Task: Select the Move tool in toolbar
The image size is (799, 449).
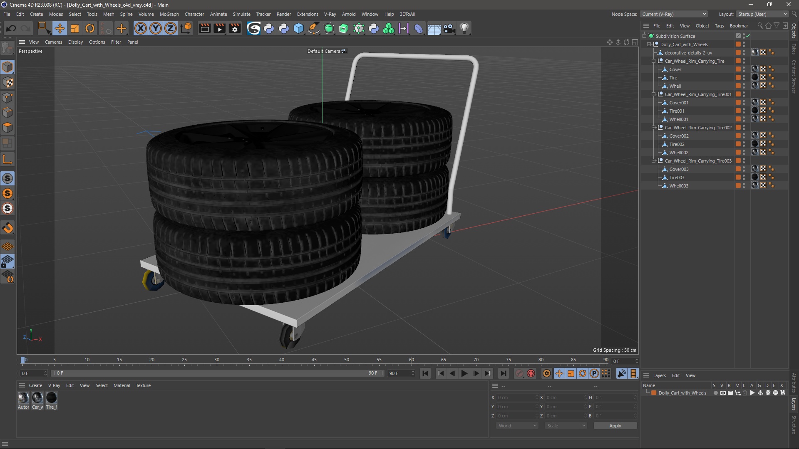Action: (59, 28)
